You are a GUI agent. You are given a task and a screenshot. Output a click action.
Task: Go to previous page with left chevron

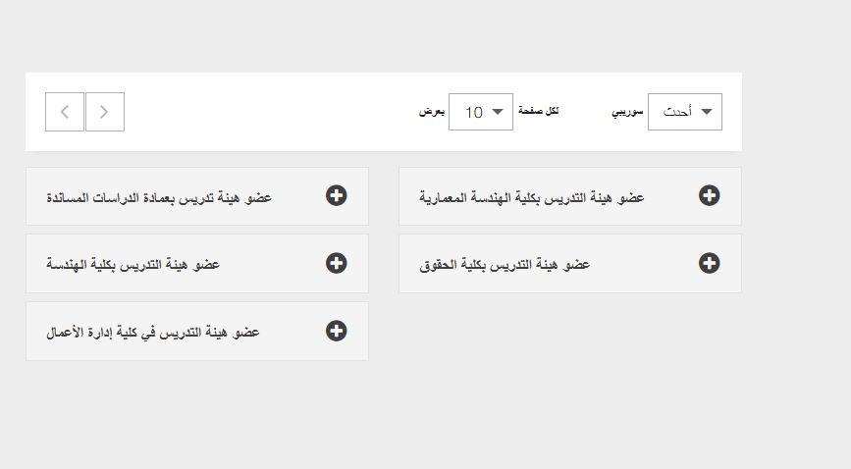pyautogui.click(x=65, y=112)
